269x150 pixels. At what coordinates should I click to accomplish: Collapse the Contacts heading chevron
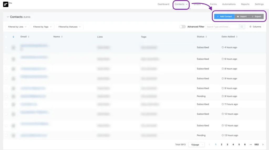(x=8, y=17)
